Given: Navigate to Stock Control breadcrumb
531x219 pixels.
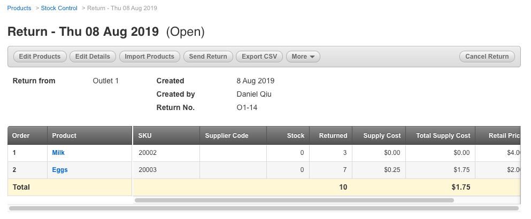Looking at the screenshot, I should 59,8.
